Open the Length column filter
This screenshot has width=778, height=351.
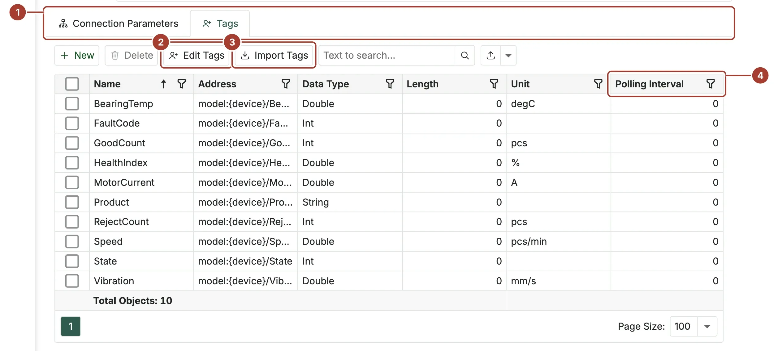tap(494, 84)
